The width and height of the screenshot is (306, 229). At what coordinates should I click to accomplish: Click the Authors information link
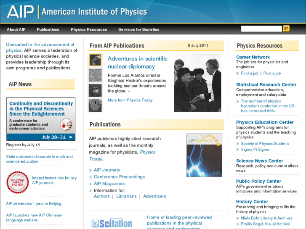(102, 196)
